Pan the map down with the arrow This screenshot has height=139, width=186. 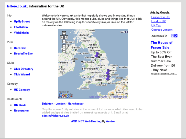64,41
